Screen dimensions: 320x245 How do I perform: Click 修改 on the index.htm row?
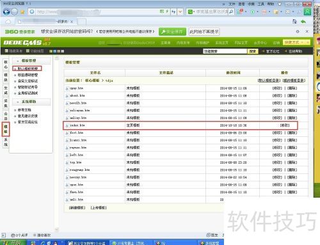[285, 125]
